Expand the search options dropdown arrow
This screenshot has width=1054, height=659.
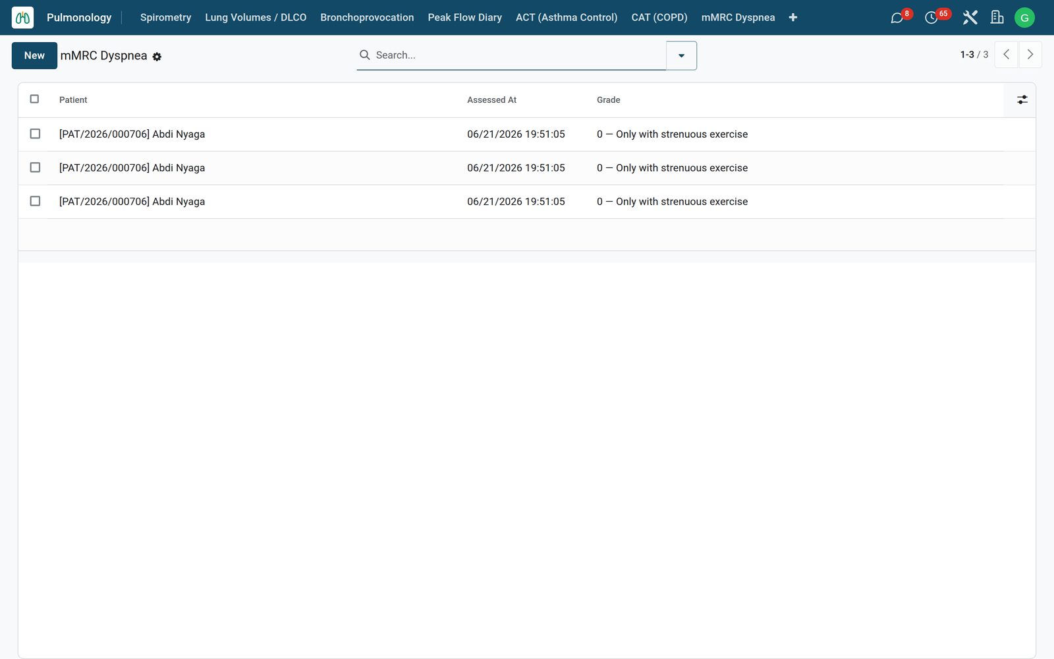681,55
